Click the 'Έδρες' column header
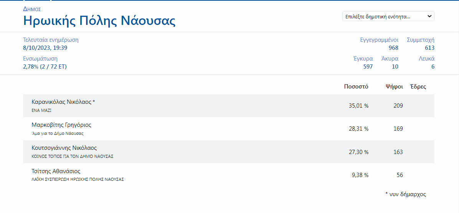459x213 pixels. 418,87
